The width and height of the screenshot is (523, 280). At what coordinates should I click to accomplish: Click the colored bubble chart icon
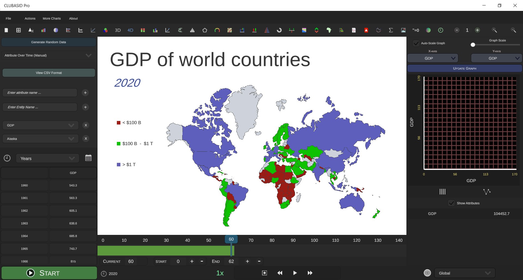click(x=105, y=30)
